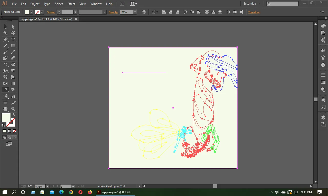Select the Lasso tool
The height and width of the screenshot is (196, 328).
pos(13,33)
